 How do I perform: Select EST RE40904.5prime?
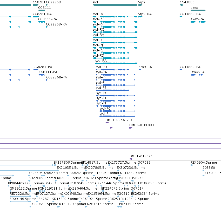204,163
